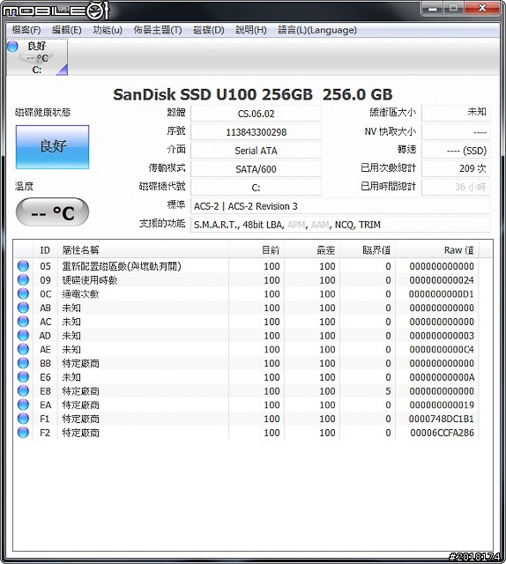Click the buffer size field showing 未知
The height and width of the screenshot is (564, 506).
(x=456, y=113)
